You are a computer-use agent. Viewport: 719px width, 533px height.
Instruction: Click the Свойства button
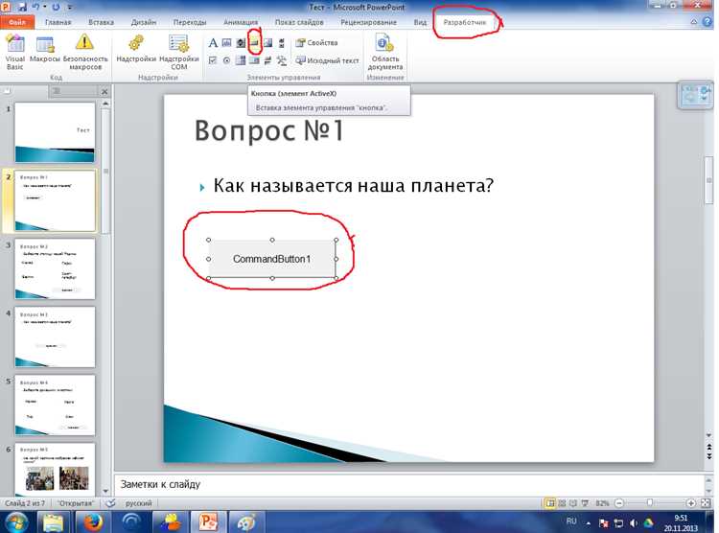tap(317, 42)
